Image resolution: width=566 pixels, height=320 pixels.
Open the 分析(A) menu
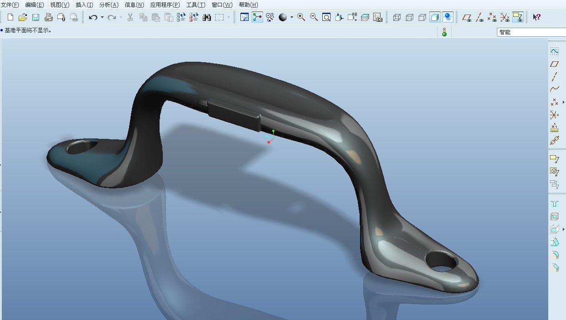[x=109, y=5]
